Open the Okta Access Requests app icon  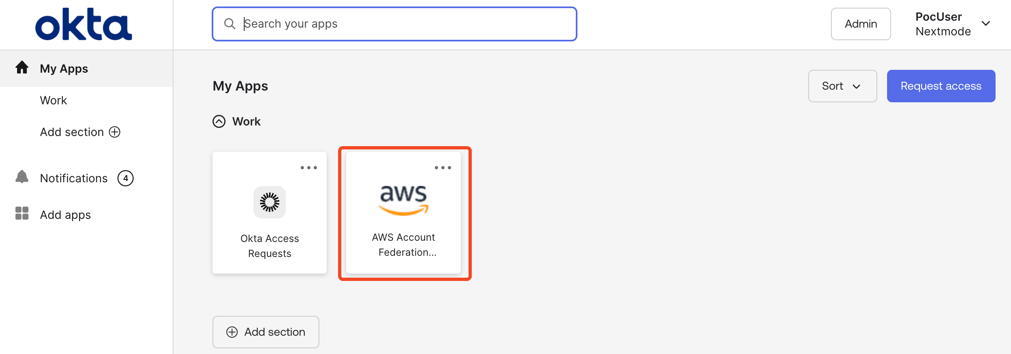(x=269, y=202)
